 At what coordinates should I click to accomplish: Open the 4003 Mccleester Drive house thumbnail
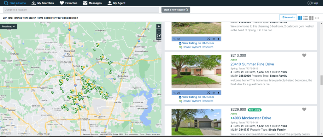pos(196,122)
